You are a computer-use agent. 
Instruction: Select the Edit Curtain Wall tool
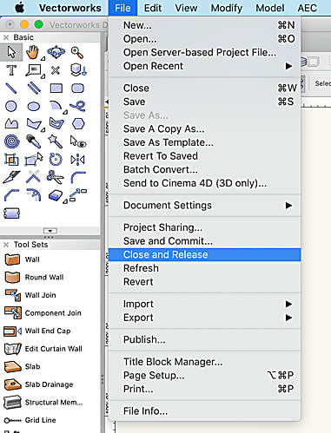(x=43, y=349)
